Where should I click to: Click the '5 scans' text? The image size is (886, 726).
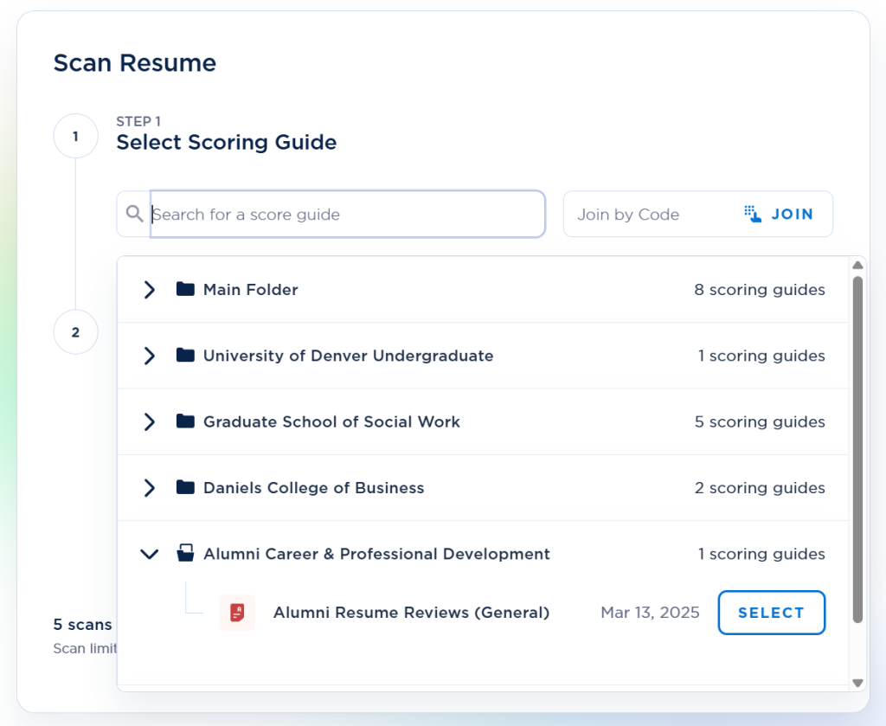point(82,624)
